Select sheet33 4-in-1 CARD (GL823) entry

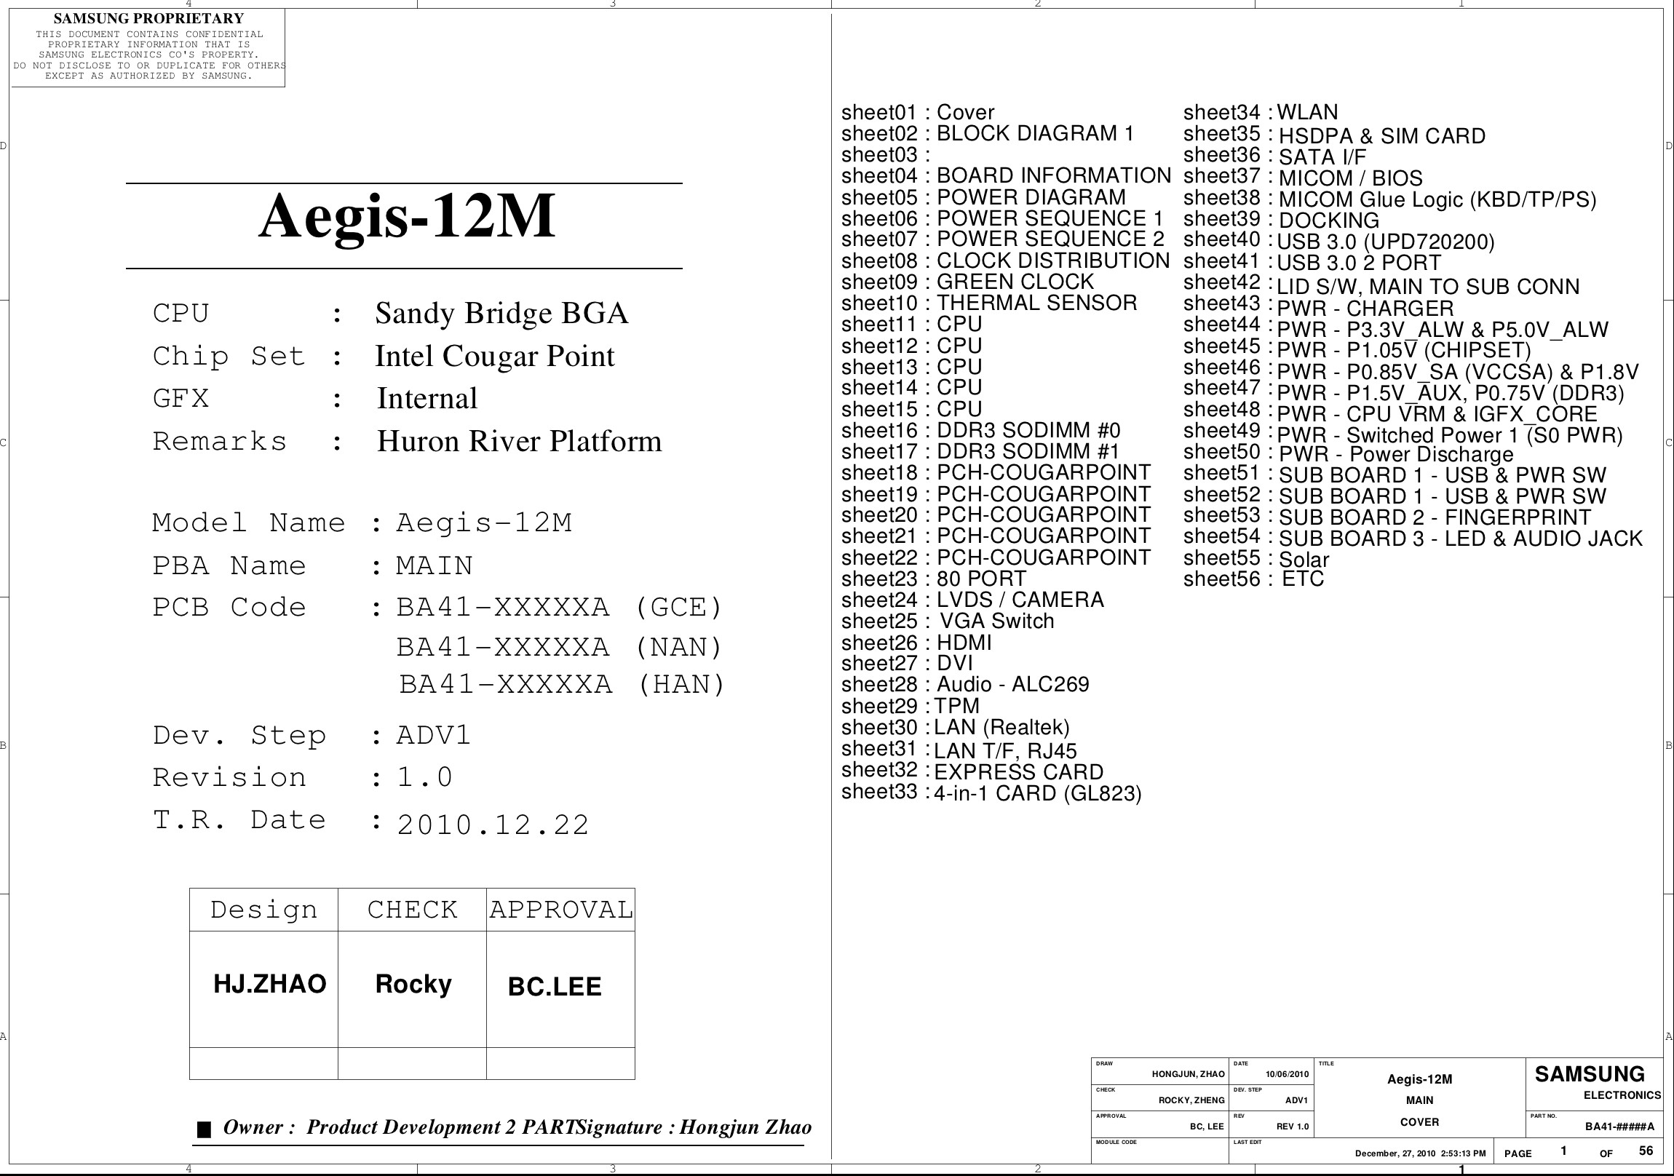pyautogui.click(x=991, y=792)
